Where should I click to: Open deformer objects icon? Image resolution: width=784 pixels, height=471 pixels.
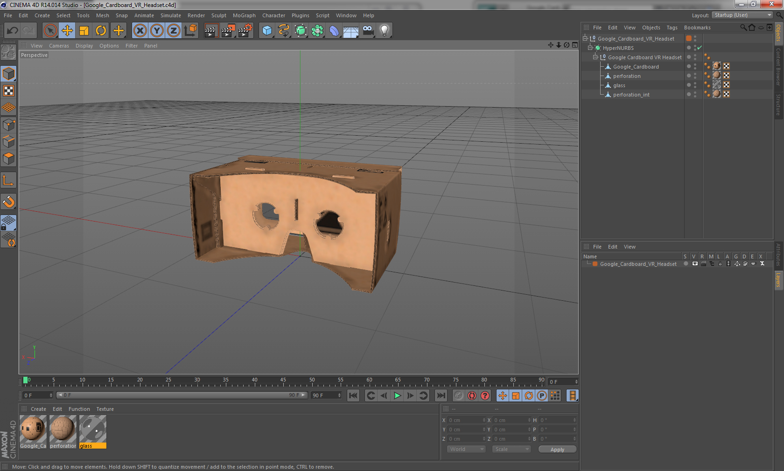[334, 31]
